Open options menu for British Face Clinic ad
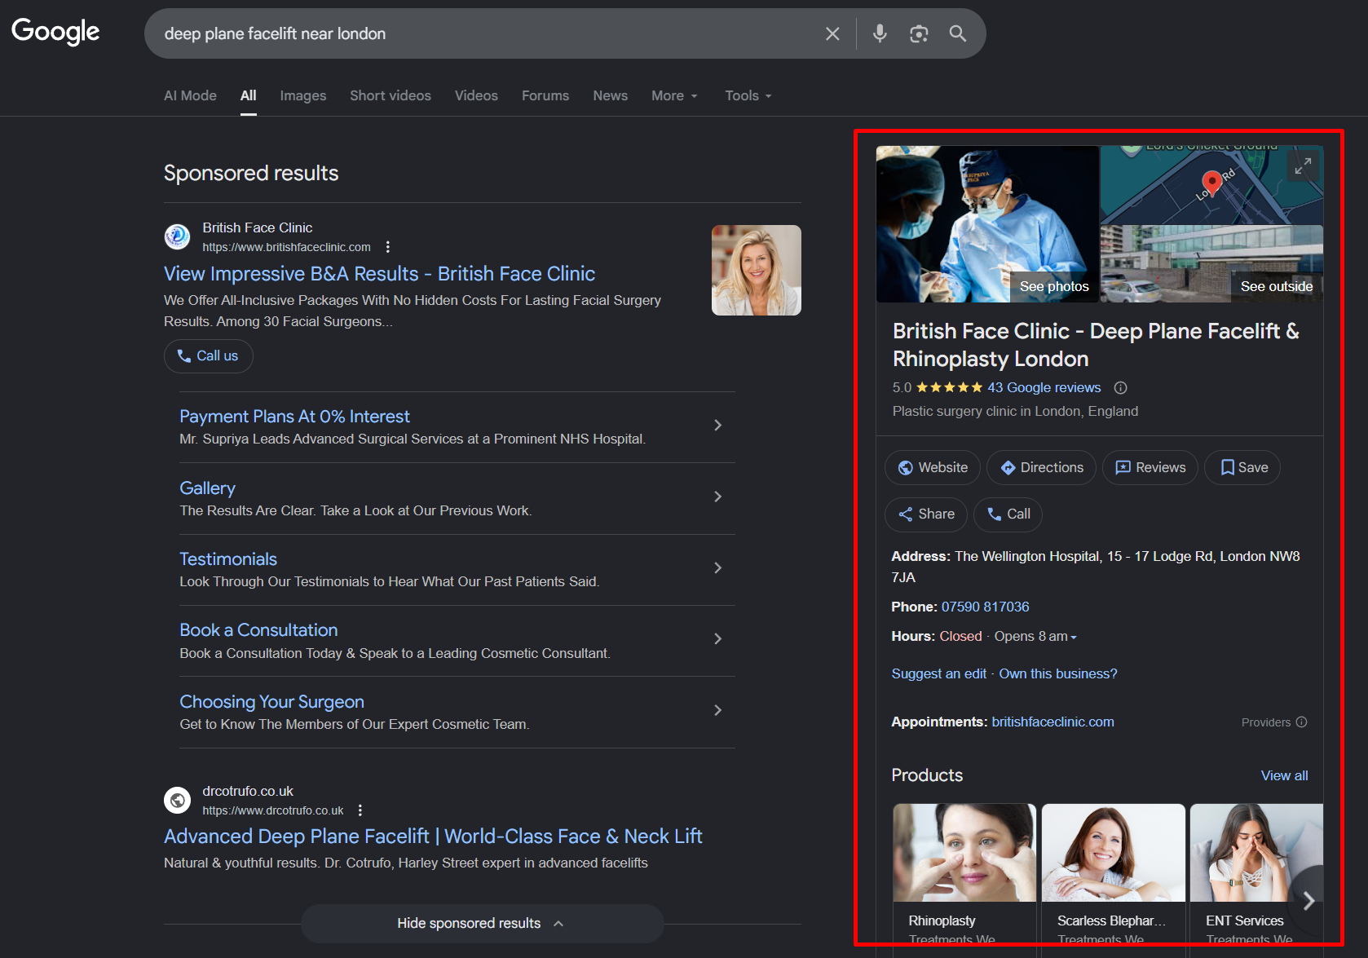The image size is (1368, 958). coord(388,247)
